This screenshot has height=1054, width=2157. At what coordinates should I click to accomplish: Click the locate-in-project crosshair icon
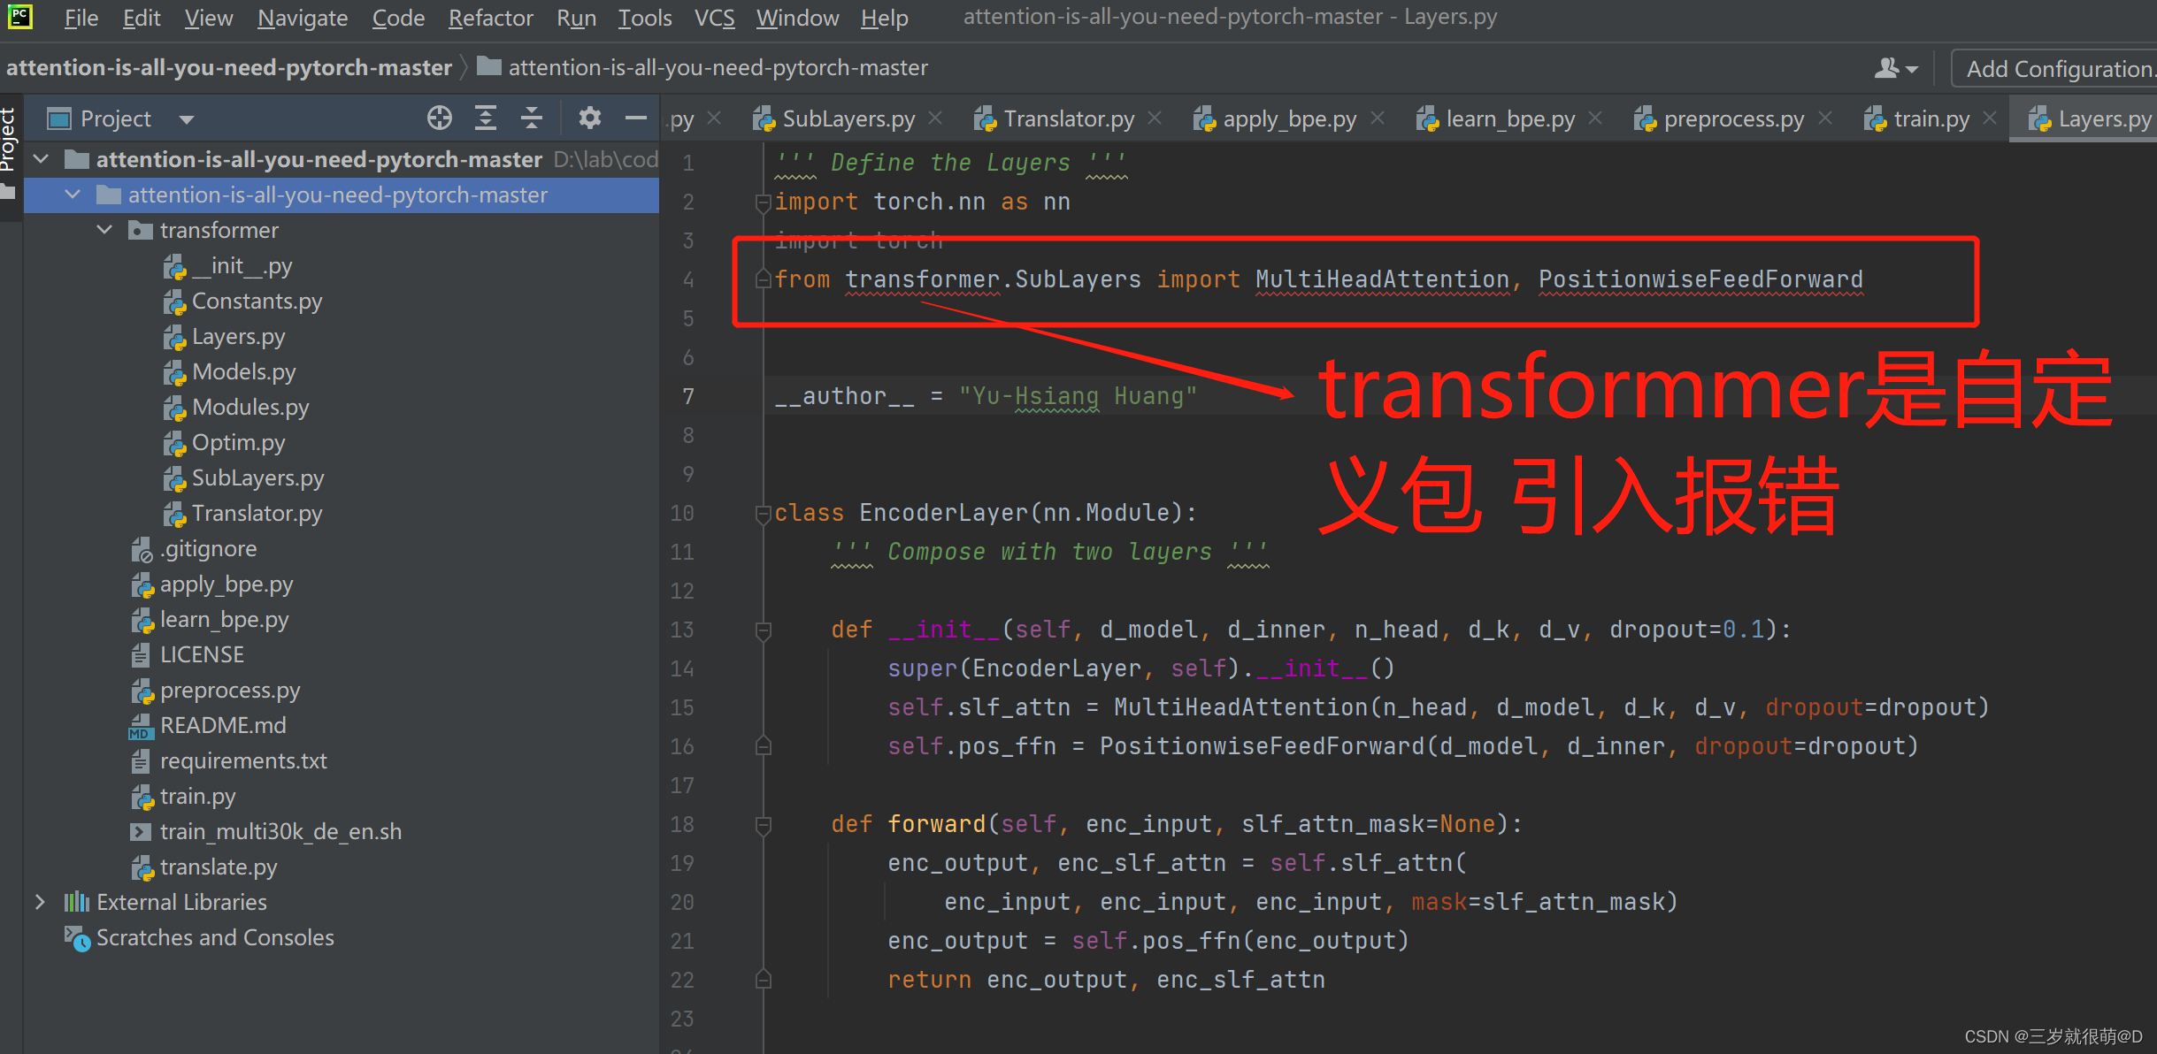tap(439, 118)
